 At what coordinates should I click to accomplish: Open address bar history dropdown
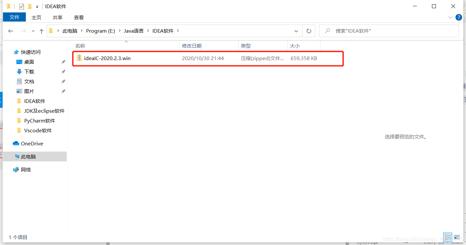pos(296,31)
